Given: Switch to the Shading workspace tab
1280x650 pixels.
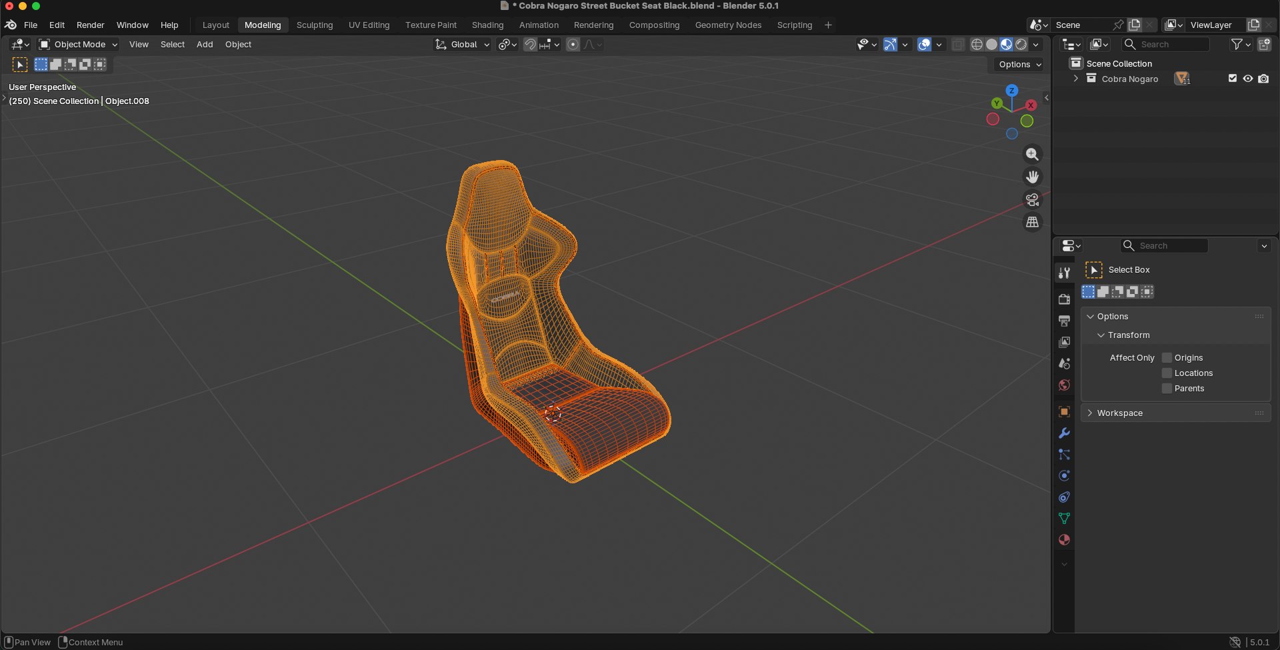Looking at the screenshot, I should [487, 25].
